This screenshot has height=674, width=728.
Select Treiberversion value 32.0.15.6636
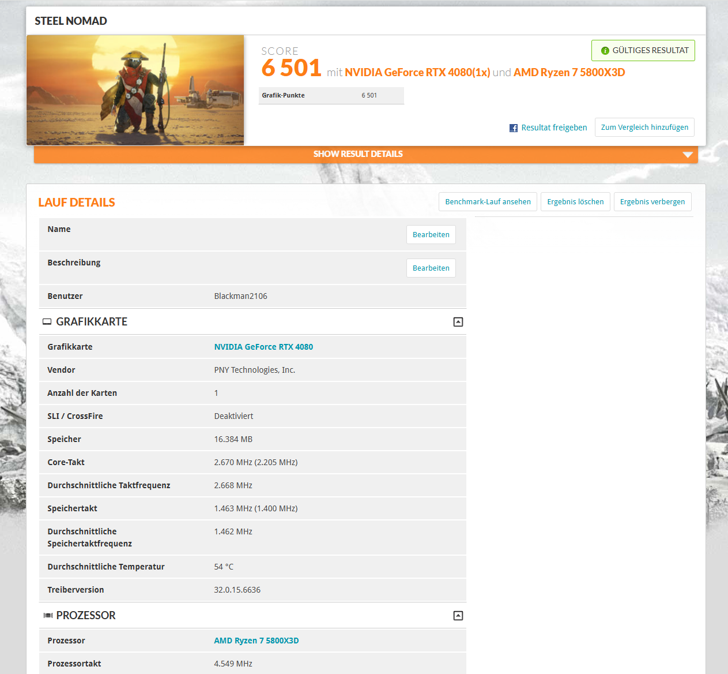tap(237, 590)
